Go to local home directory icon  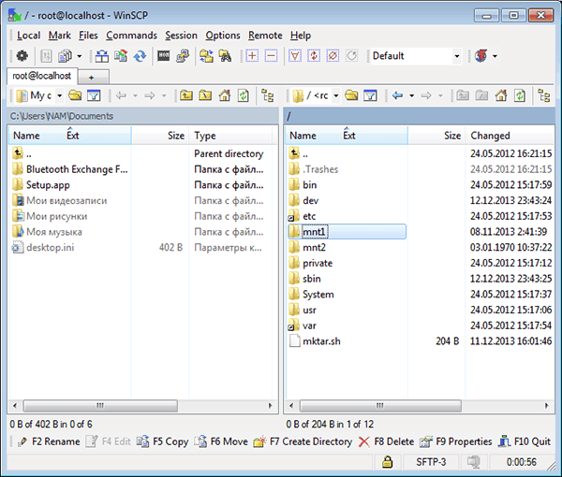(x=225, y=95)
